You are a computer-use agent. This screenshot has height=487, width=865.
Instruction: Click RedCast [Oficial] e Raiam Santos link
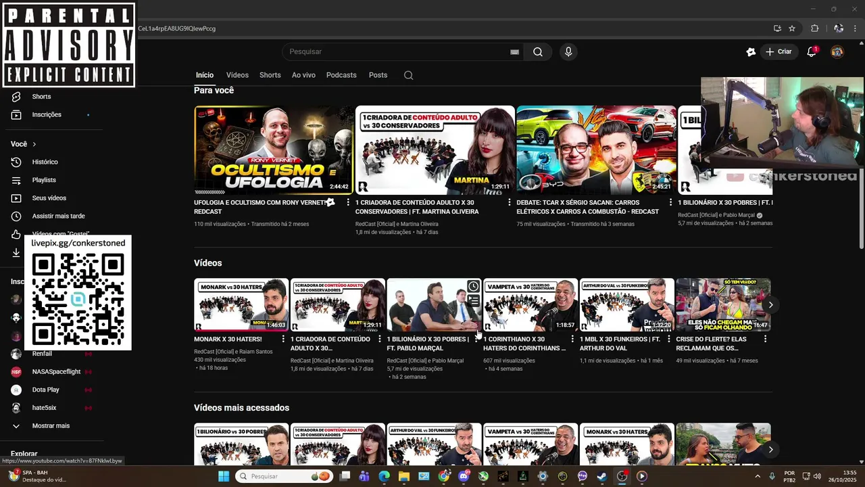coord(233,352)
